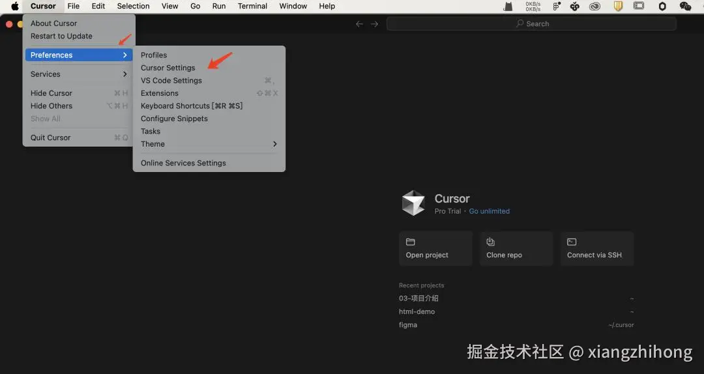
Task: Click the Open project button
Action: click(x=435, y=249)
